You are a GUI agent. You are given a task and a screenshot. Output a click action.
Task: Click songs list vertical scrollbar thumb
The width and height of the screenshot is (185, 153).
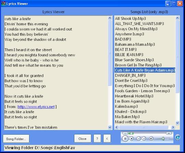[x=177, y=57]
